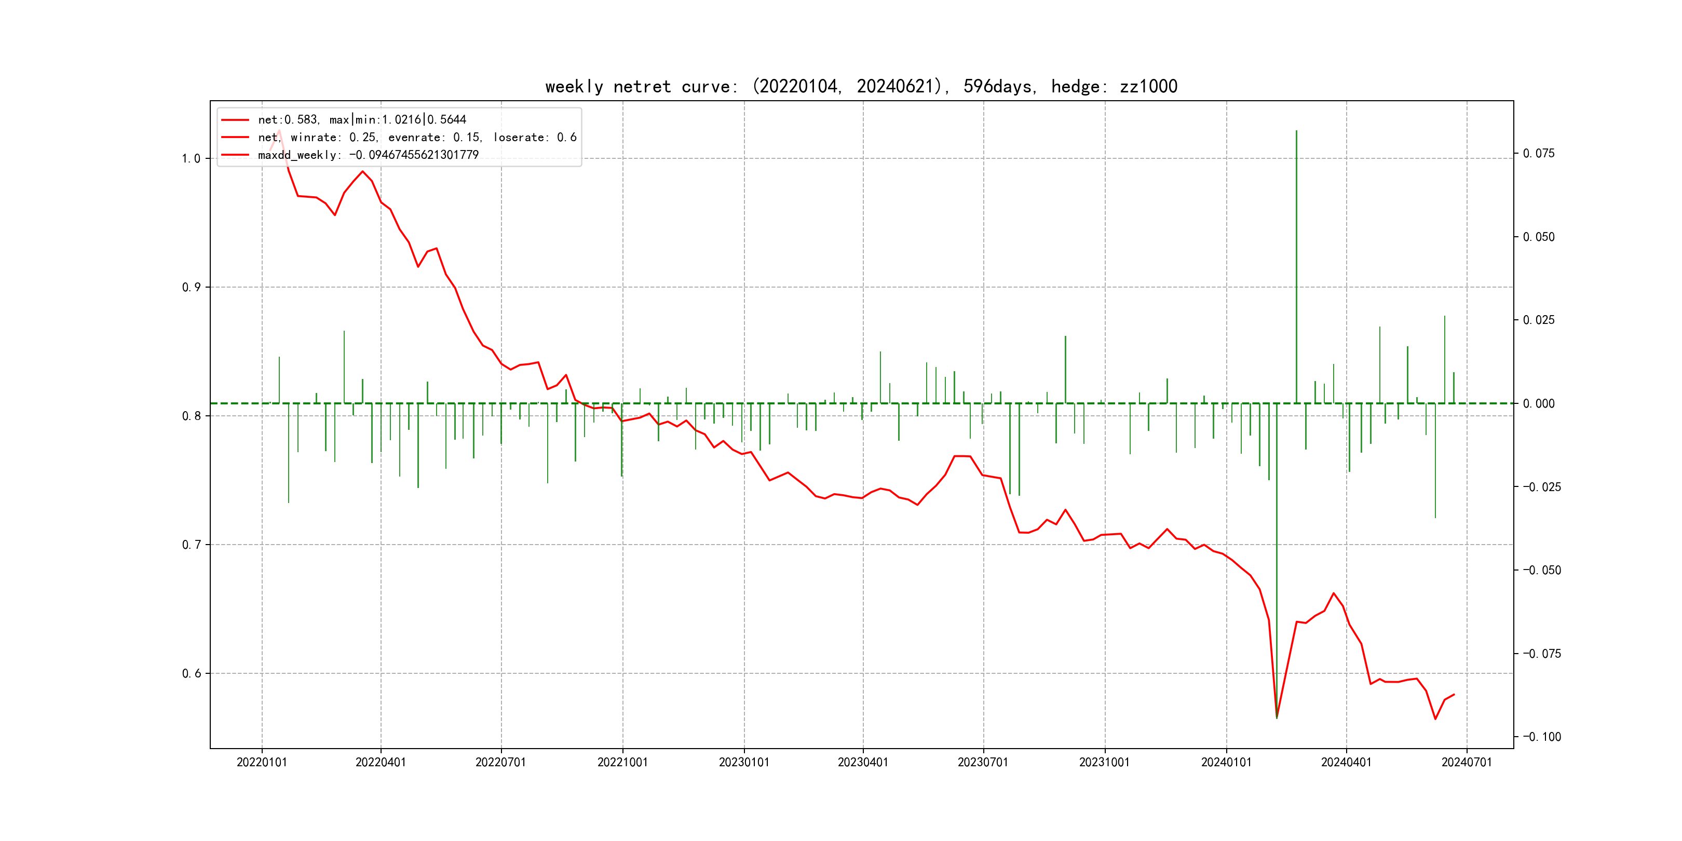The width and height of the screenshot is (1682, 841).
Task: Click left y-axis tick label 0.7
Action: tap(192, 545)
